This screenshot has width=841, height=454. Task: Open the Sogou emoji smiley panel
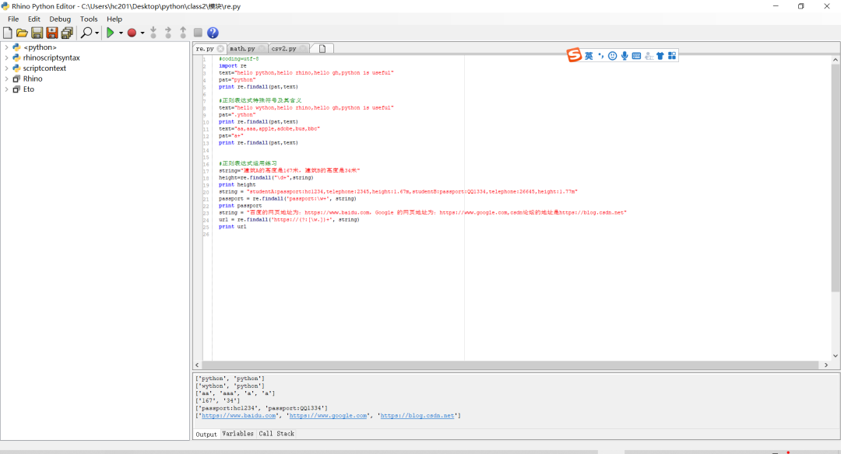click(x=613, y=56)
